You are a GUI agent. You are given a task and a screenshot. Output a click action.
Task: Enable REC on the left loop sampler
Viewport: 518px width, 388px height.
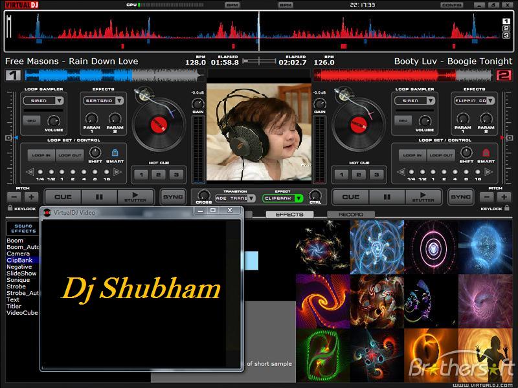(x=32, y=120)
